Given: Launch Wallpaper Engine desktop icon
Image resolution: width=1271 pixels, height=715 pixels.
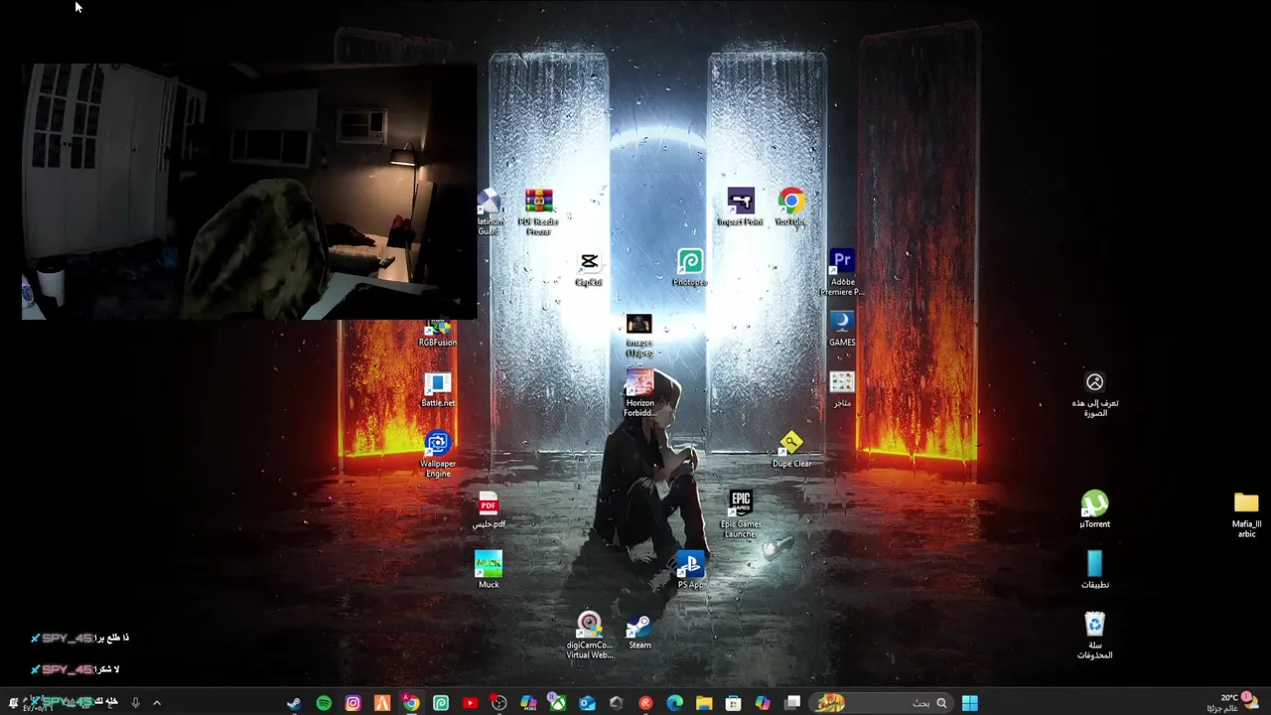Looking at the screenshot, I should (x=438, y=454).
